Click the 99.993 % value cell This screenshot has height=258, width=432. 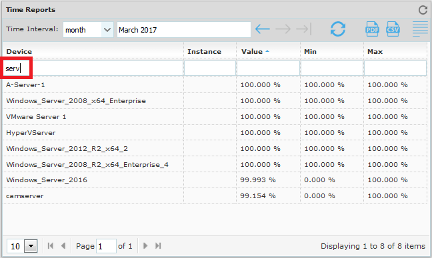coord(268,180)
